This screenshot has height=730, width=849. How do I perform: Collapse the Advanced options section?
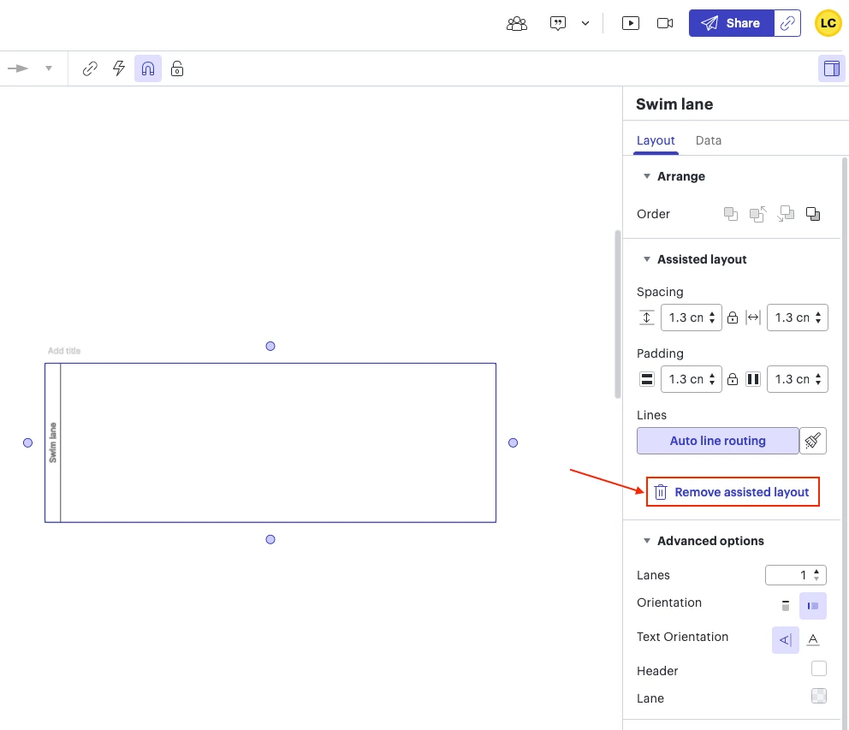click(x=646, y=541)
